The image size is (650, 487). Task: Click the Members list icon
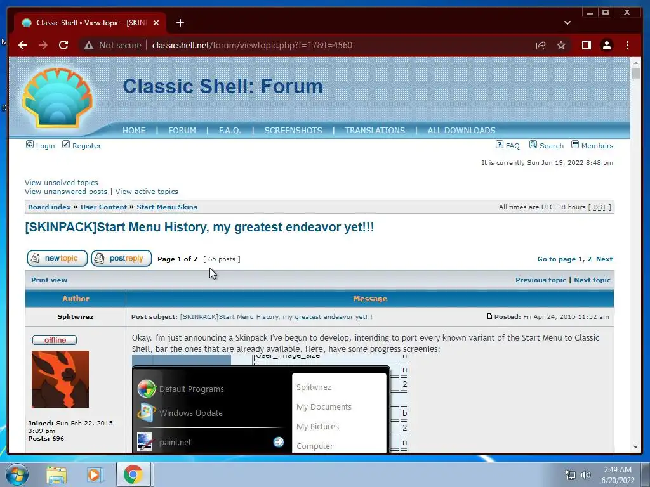coord(575,145)
